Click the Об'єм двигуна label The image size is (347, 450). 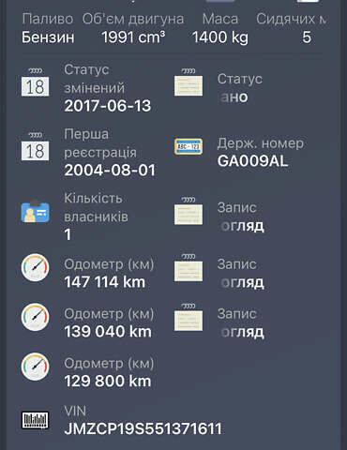133,19
